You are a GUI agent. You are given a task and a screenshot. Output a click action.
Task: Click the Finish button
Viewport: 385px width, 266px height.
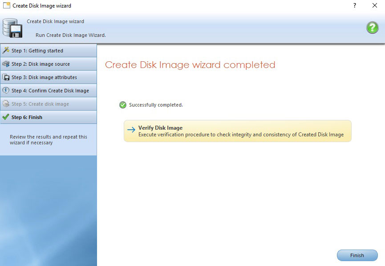pos(357,255)
